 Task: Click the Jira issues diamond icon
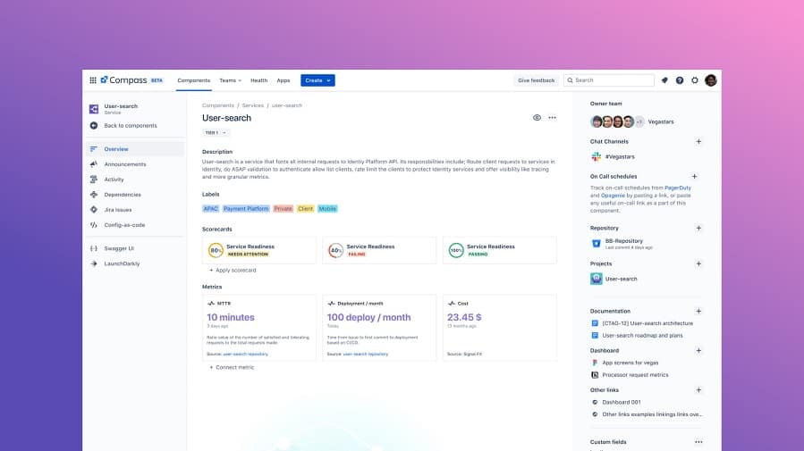point(94,209)
